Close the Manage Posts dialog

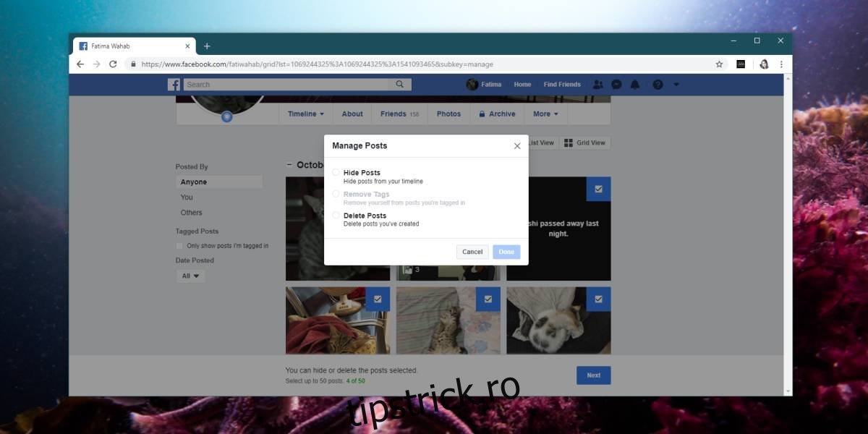[x=517, y=146]
